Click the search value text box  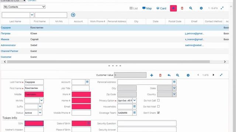[x=51, y=15]
